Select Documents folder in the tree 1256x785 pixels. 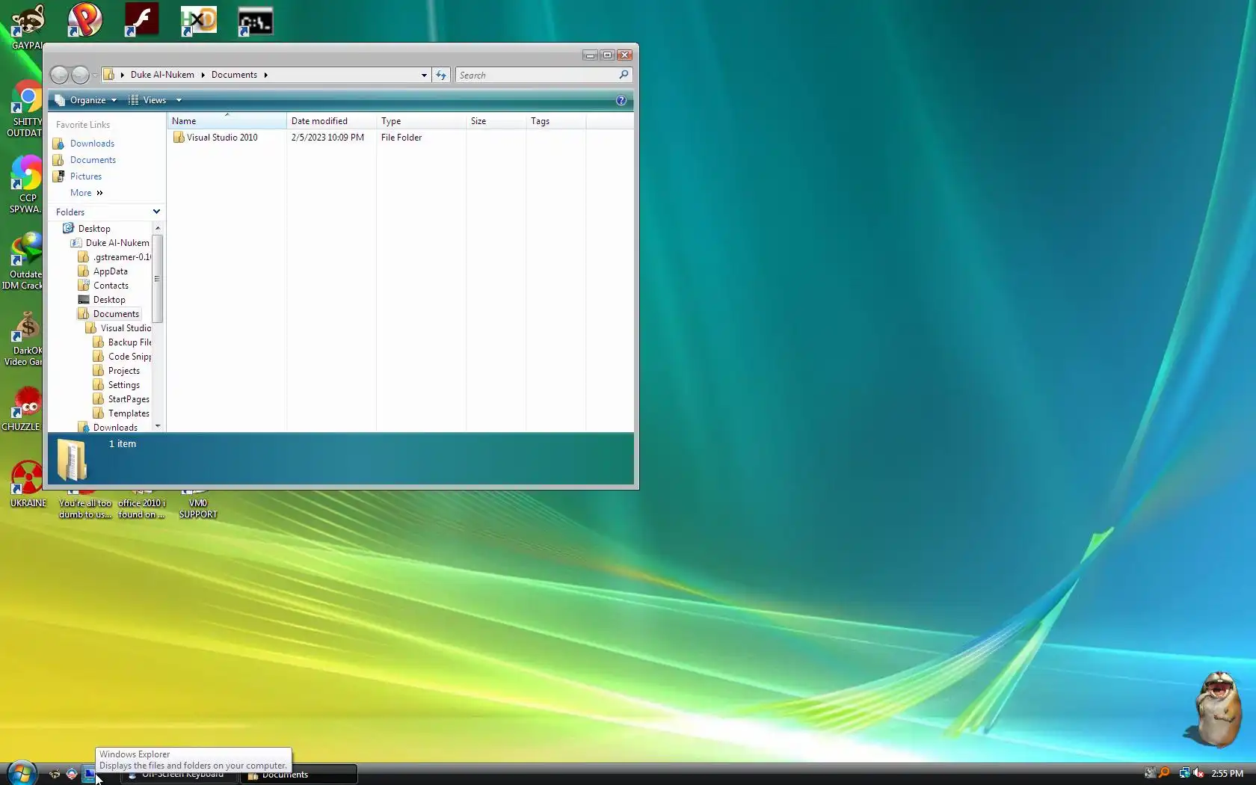click(x=116, y=314)
